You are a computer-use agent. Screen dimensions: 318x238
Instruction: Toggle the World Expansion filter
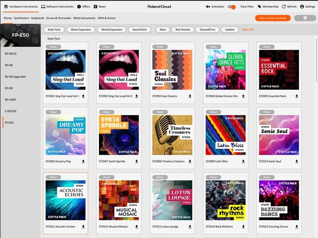[x=112, y=29]
